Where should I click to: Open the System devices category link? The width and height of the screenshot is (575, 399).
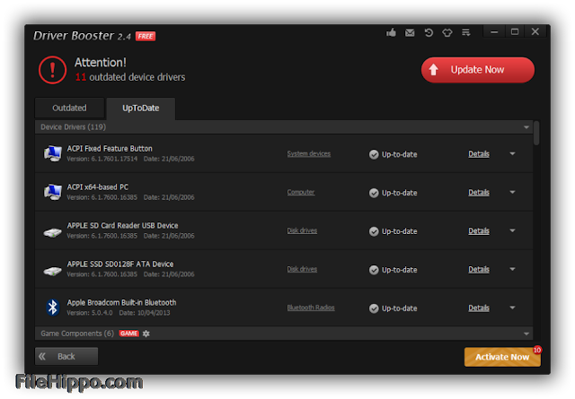309,153
